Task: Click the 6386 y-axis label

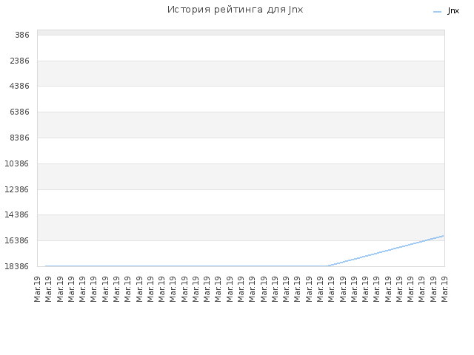Action: (x=20, y=112)
